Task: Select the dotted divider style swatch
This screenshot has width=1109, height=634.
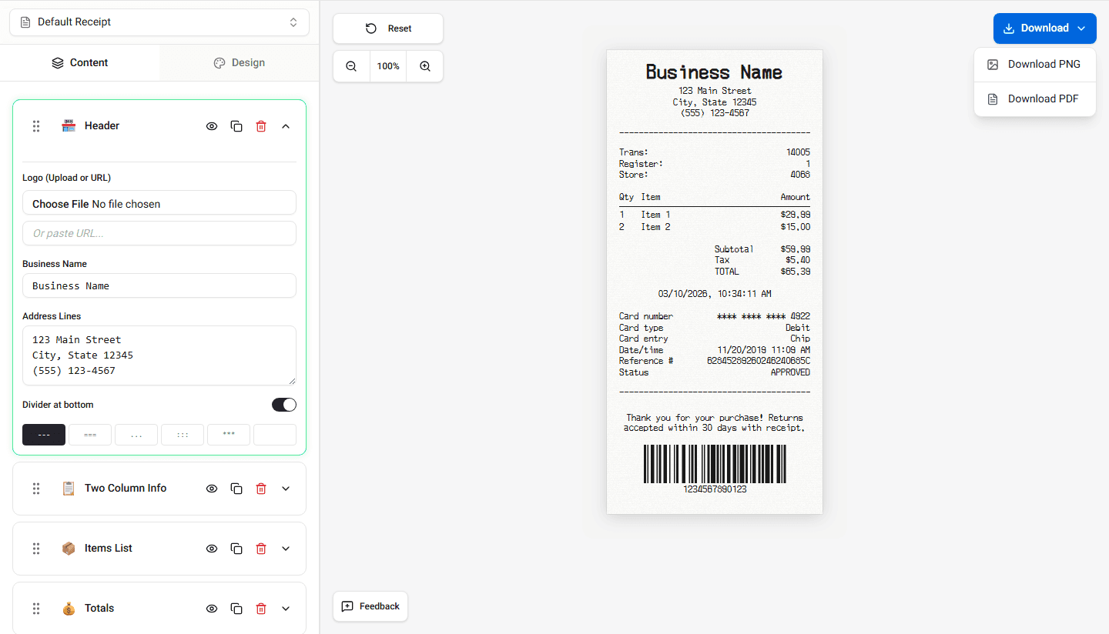Action: pos(136,435)
